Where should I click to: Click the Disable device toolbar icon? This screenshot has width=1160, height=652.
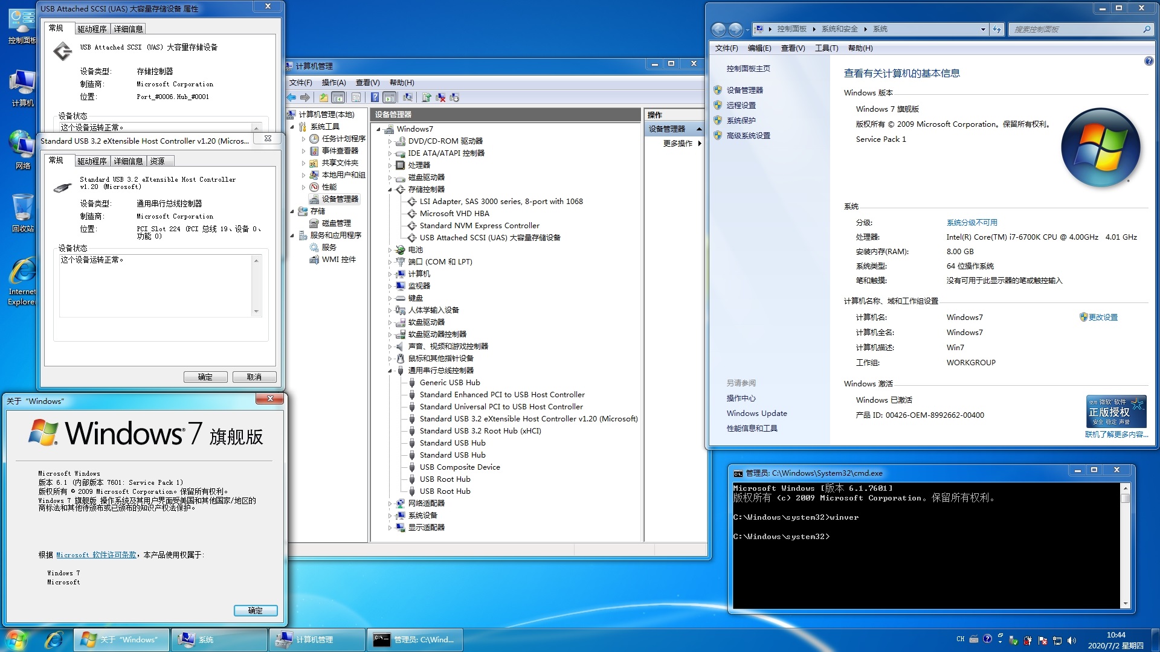click(454, 97)
